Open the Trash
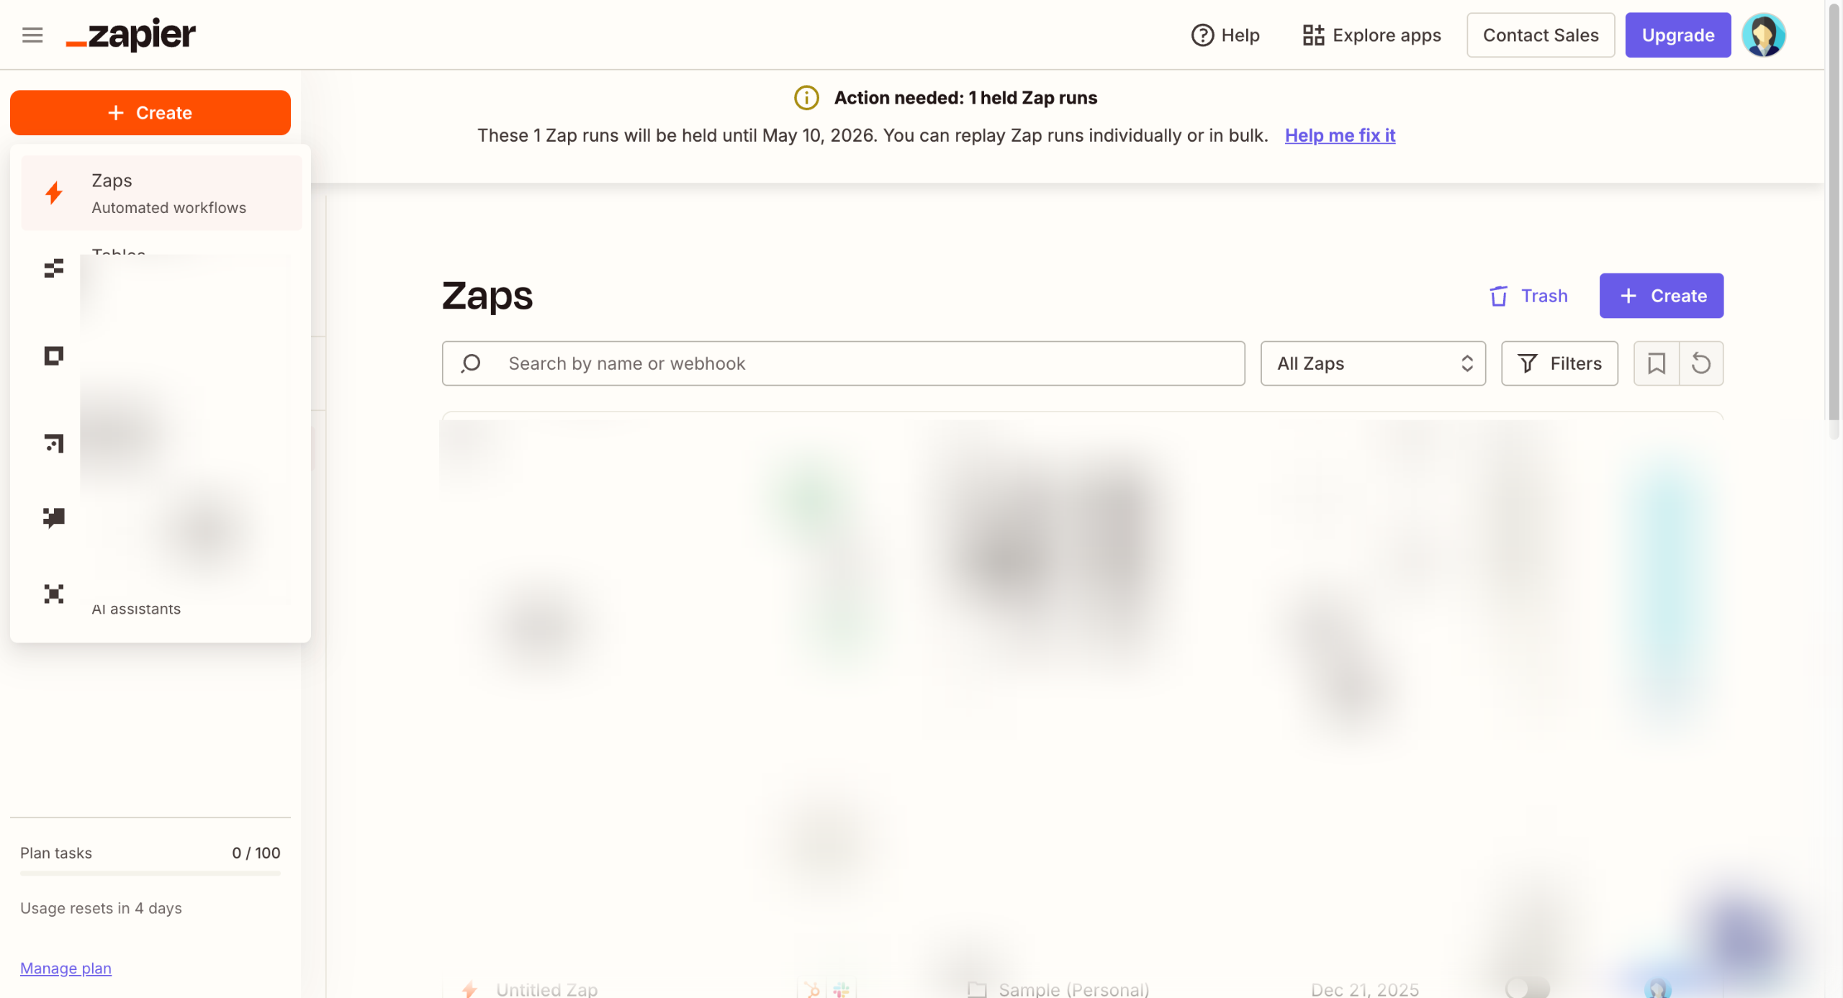This screenshot has height=998, width=1843. [x=1528, y=296]
